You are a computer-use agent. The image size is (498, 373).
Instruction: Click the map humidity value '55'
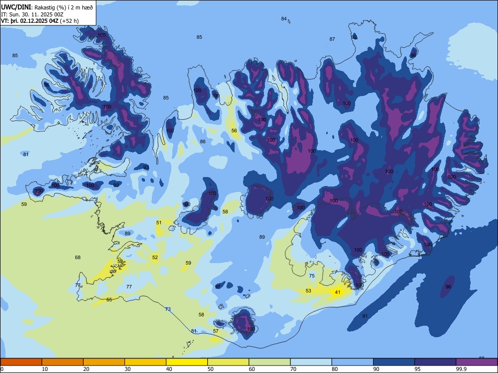coord(109,299)
